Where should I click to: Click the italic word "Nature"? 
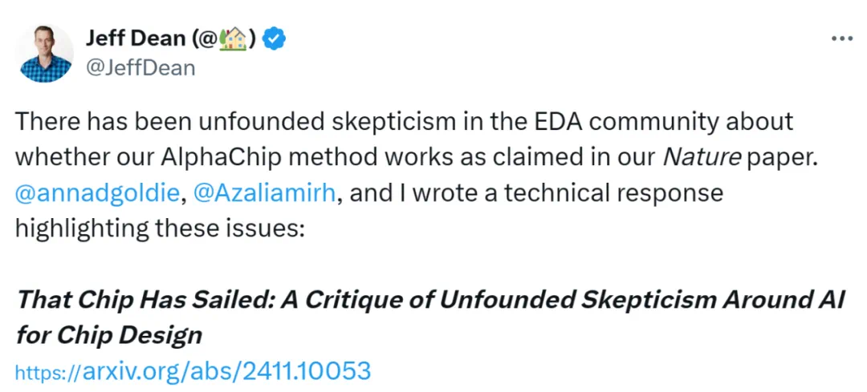700,158
